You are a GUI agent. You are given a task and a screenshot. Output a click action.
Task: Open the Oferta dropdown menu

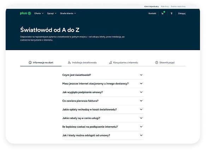[x=39, y=13]
